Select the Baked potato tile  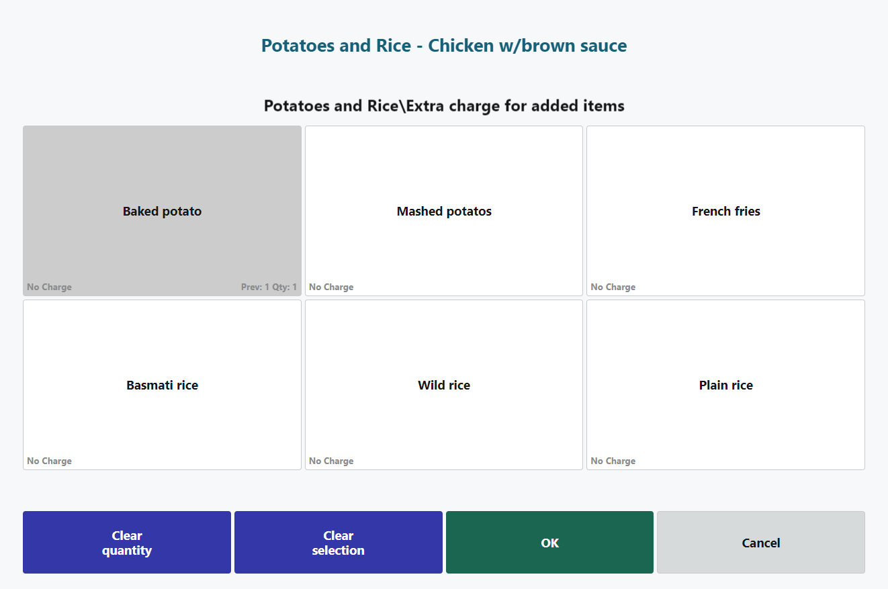[162, 211]
